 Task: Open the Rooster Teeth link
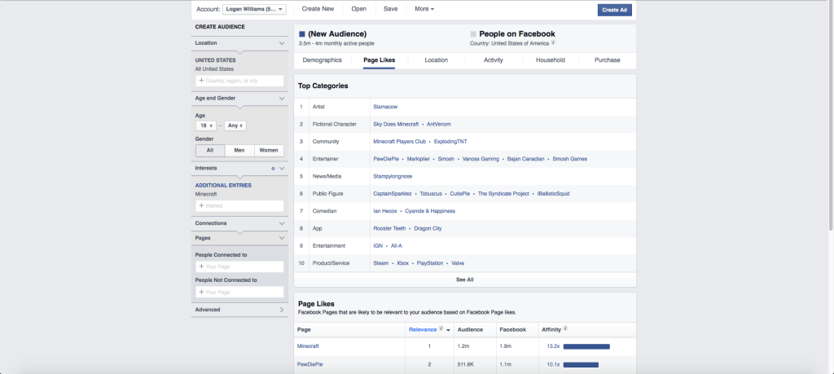click(x=390, y=229)
